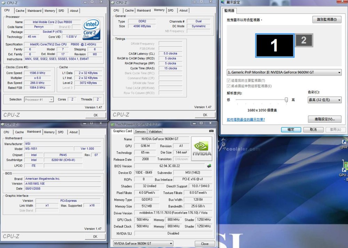
Task: Click the Intel Core 2 Duo logo
Action: tap(91, 29)
